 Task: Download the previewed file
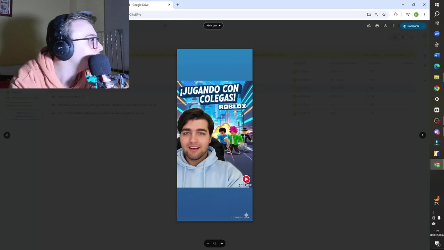pyautogui.click(x=385, y=26)
